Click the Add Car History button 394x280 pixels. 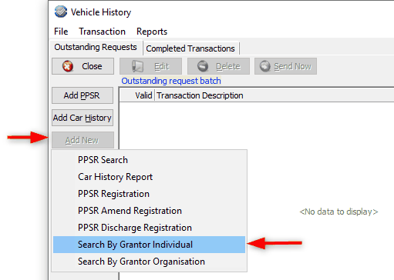(83, 118)
